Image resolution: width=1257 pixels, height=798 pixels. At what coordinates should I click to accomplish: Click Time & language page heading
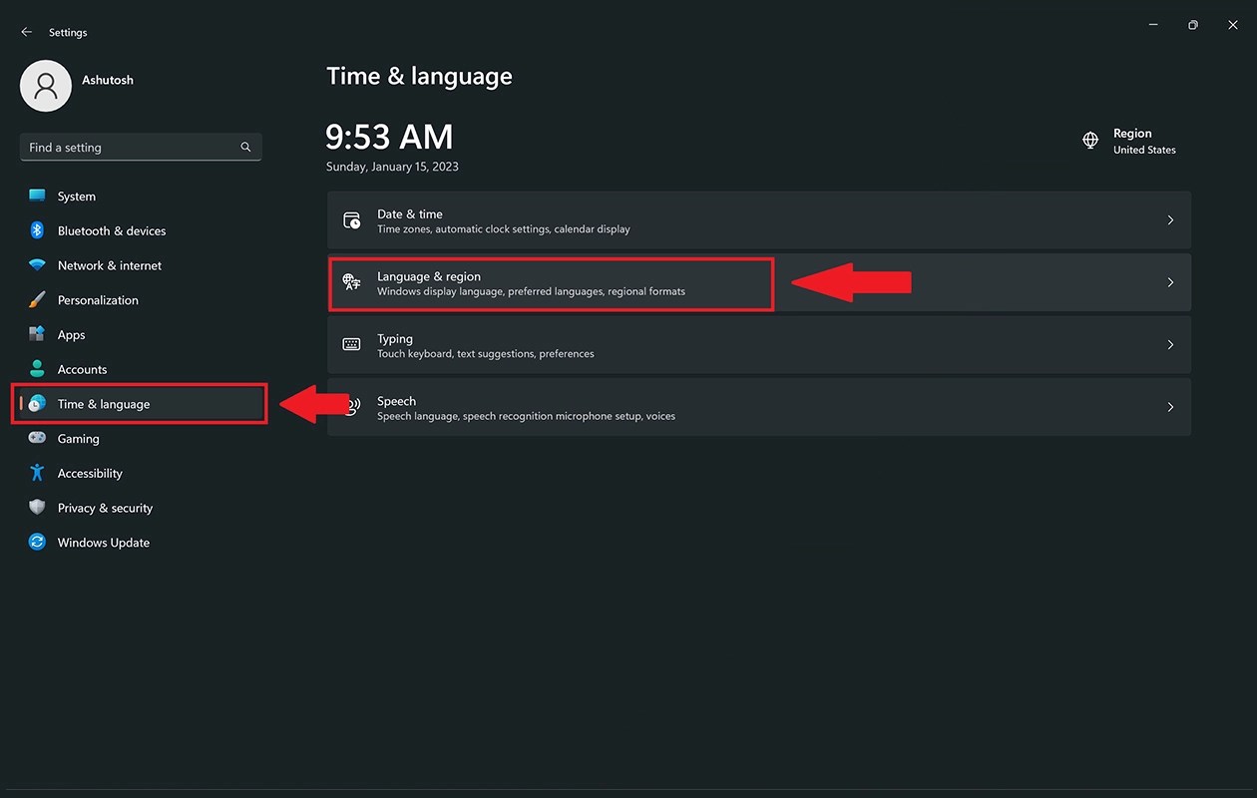(419, 77)
